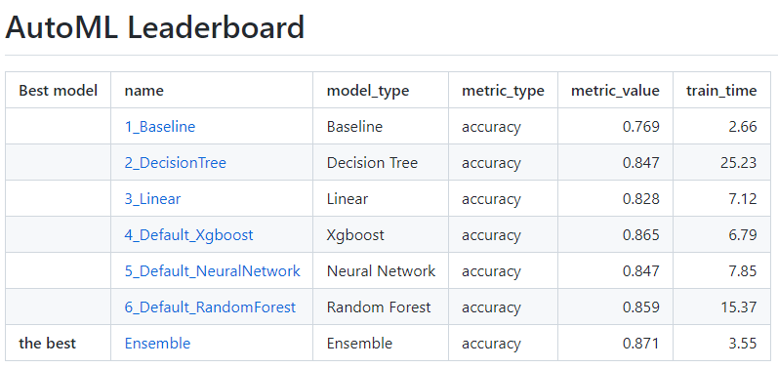Open the 3_Linear model link
Image resolution: width=778 pixels, height=368 pixels.
click(x=152, y=199)
